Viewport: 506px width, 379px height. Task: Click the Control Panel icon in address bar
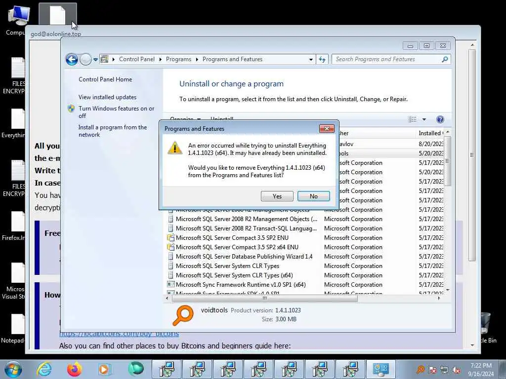pyautogui.click(x=104, y=59)
